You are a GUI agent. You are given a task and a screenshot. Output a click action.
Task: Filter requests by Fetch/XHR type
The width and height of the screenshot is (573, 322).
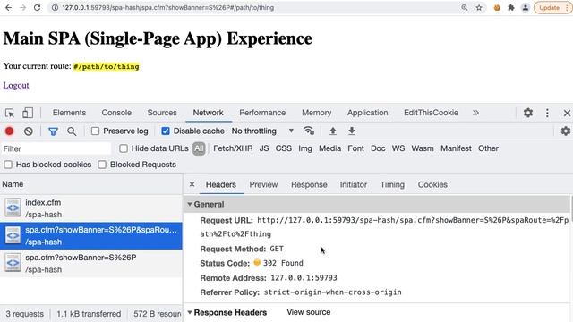coord(233,148)
